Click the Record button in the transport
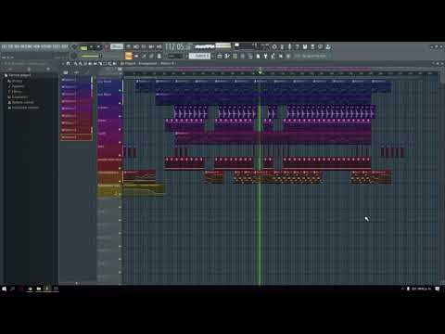445x334 pixels. [107, 47]
